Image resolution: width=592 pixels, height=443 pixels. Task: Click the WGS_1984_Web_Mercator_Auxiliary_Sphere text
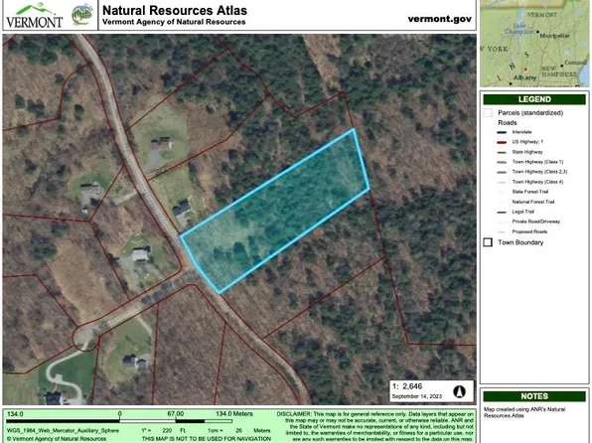tap(63, 430)
